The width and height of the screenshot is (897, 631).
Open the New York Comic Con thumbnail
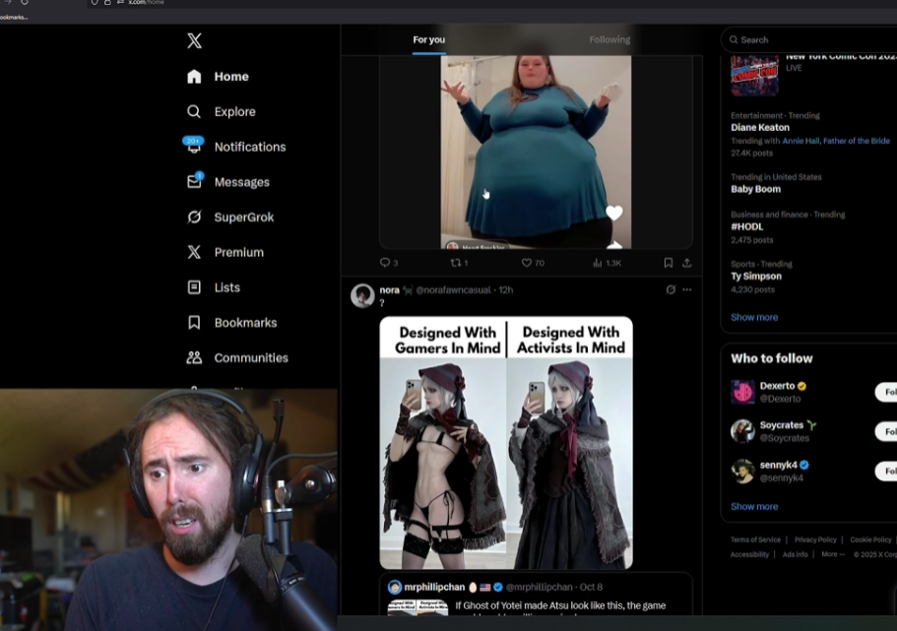point(754,75)
